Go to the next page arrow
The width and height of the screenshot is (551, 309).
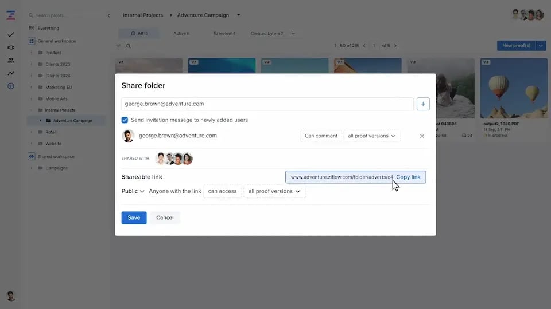[x=395, y=46]
